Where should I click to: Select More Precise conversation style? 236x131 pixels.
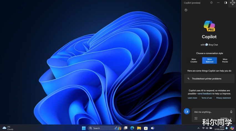(225, 61)
